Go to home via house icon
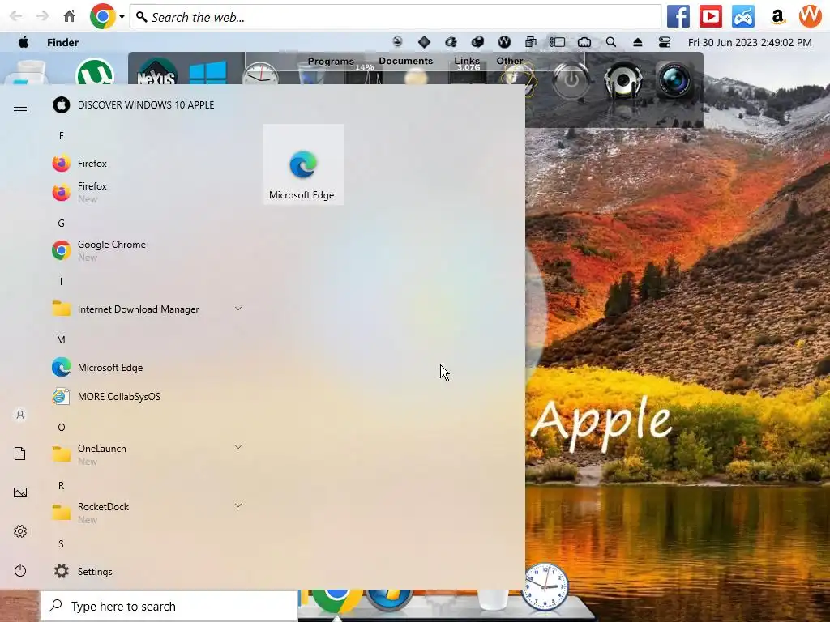 pos(70,16)
